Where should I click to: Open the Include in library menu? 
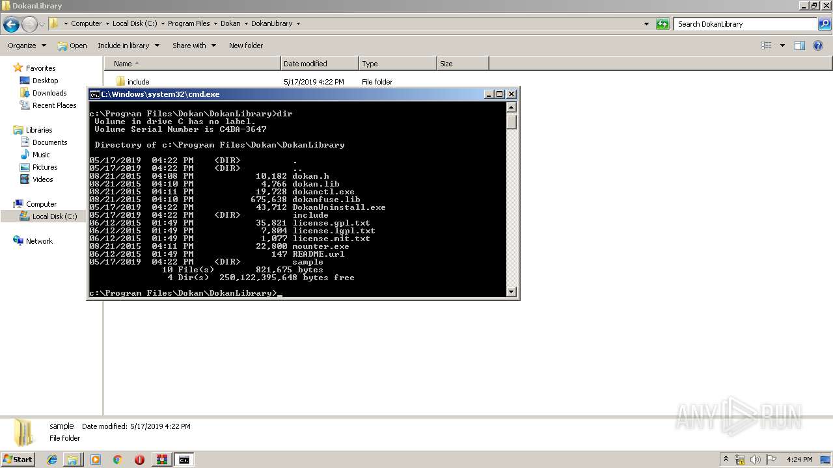(x=128, y=45)
